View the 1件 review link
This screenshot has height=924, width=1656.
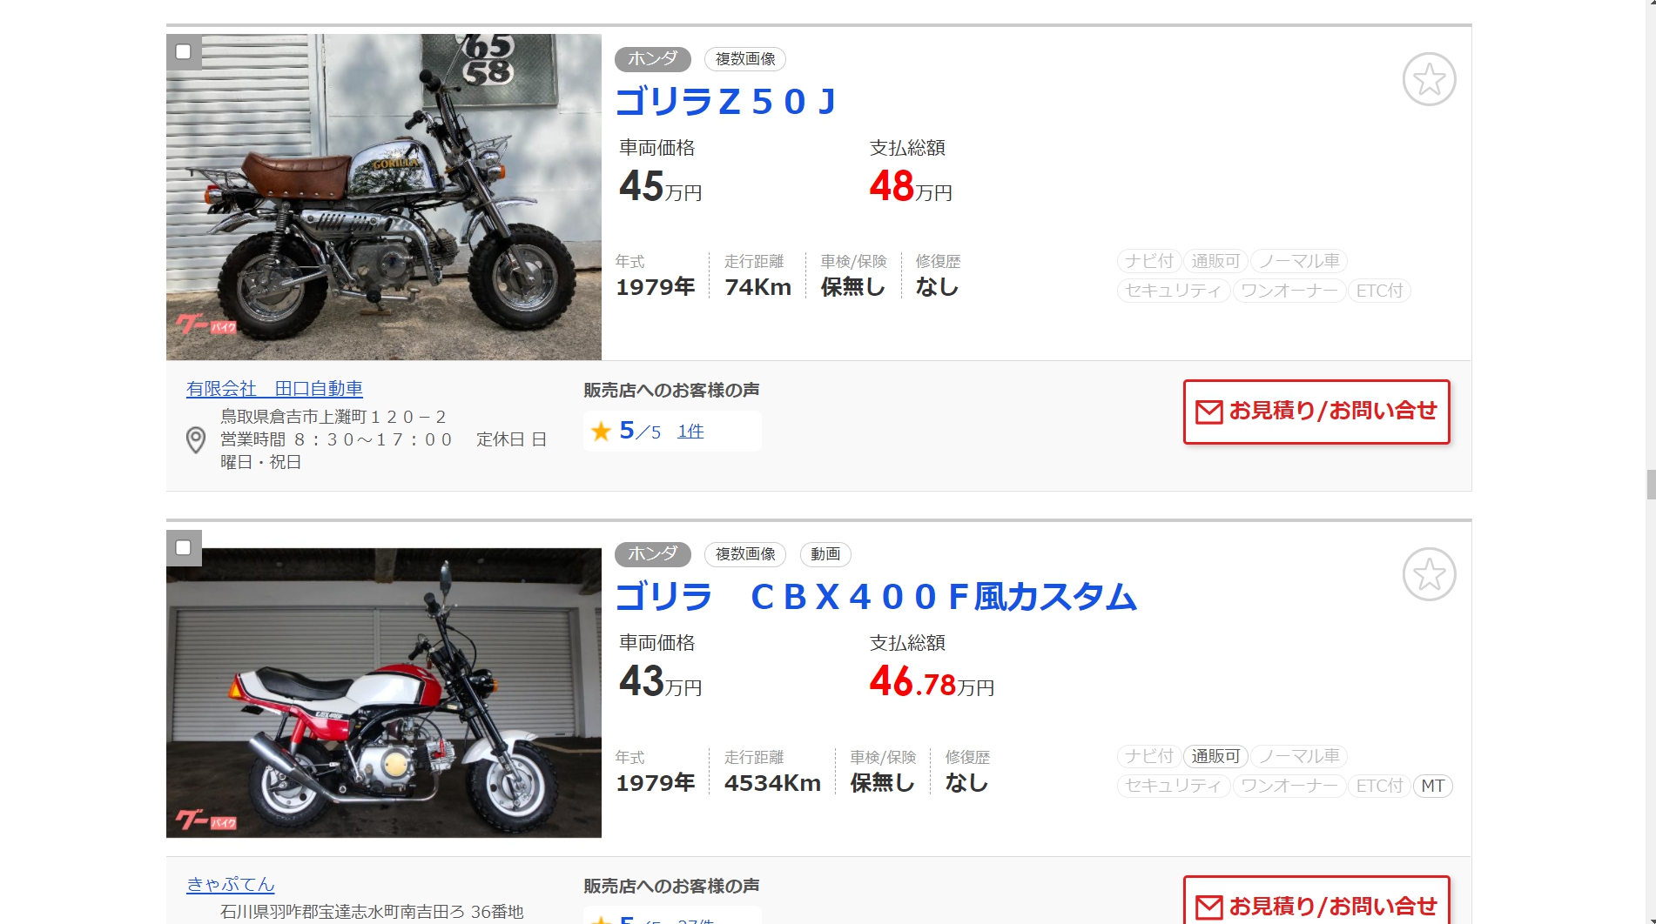tap(690, 431)
